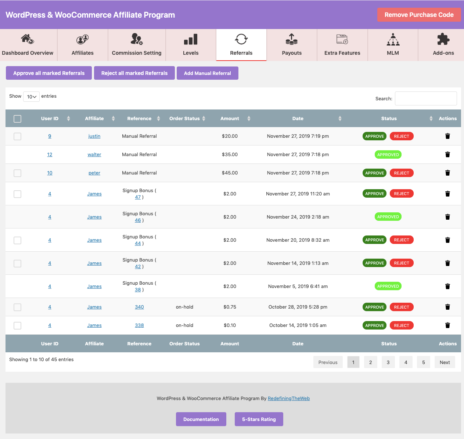This screenshot has height=439, width=464.
Task: Sort table by User ID arrows
Action: point(68,118)
